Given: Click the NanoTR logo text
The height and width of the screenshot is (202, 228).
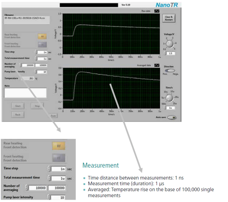Looking at the screenshot, I should (167, 5).
